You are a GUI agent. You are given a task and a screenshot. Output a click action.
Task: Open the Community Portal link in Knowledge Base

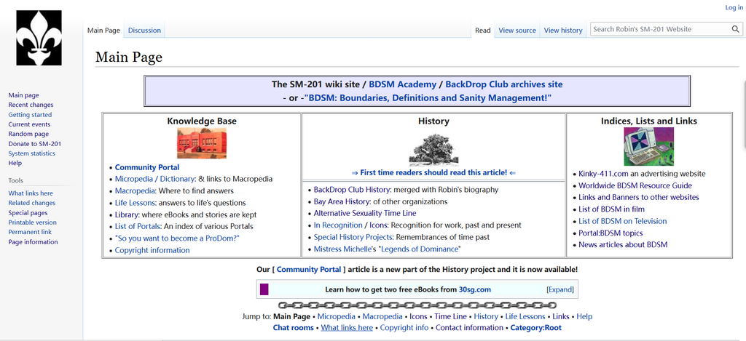[147, 167]
